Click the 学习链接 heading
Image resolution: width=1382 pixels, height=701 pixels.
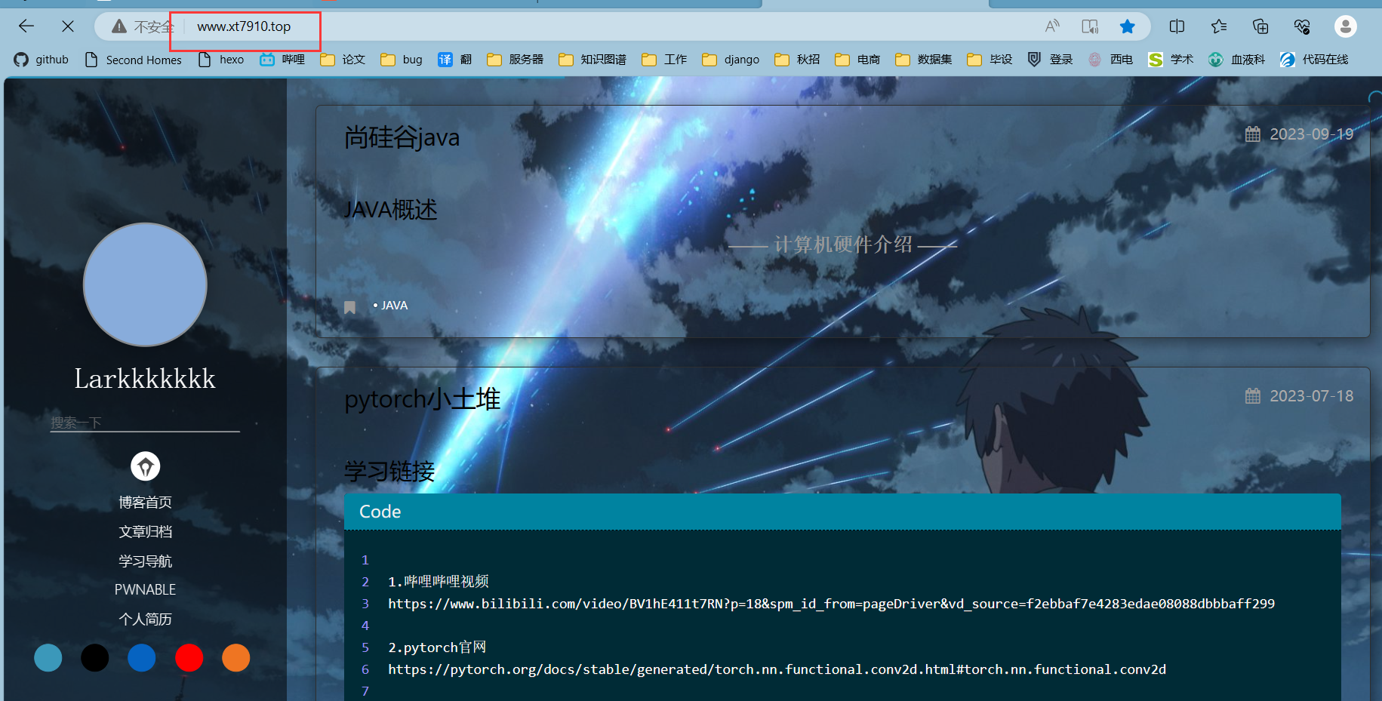coord(389,472)
